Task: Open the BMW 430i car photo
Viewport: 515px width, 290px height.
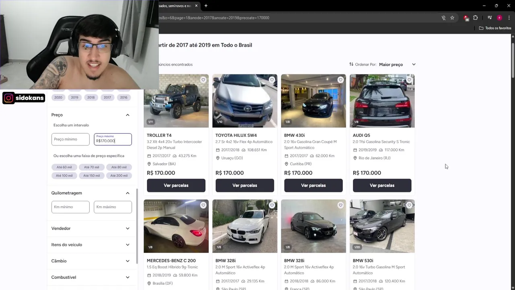Action: pos(313,101)
